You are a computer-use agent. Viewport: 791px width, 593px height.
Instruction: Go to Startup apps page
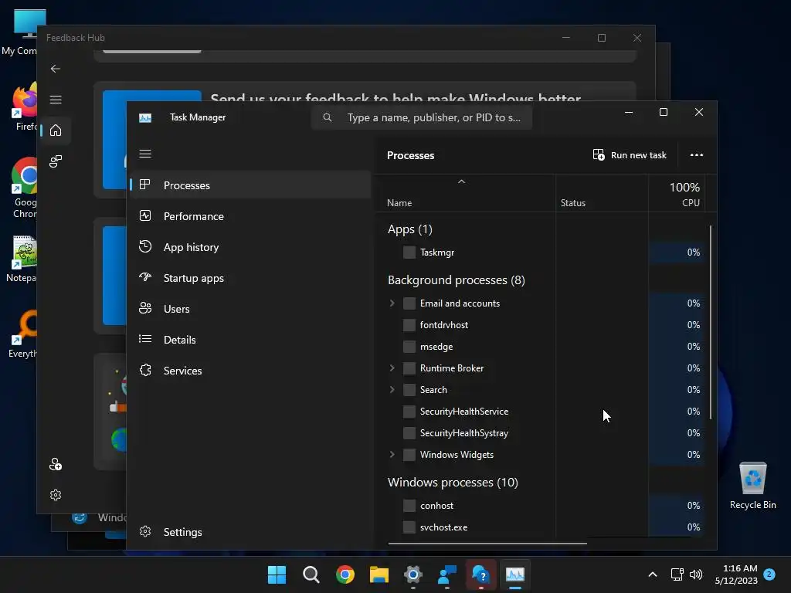pos(251,278)
